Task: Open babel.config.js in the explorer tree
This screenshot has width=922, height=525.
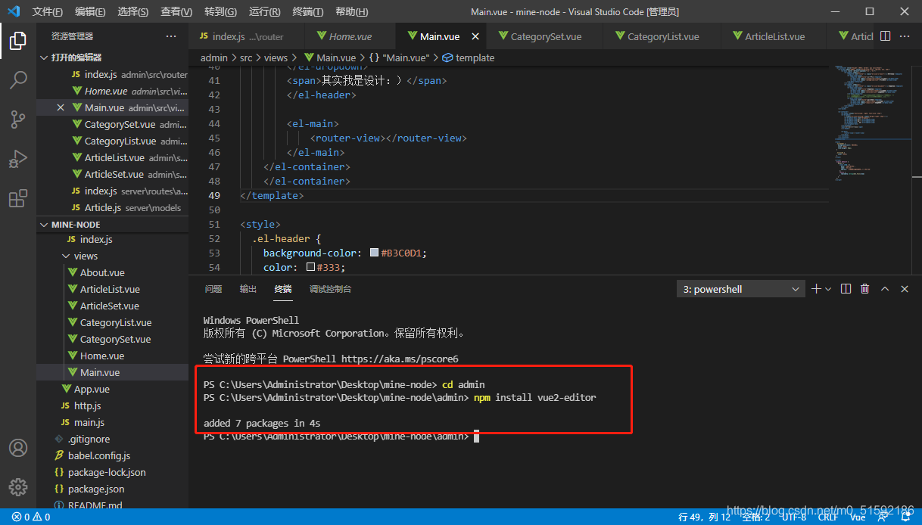Action: click(99, 455)
